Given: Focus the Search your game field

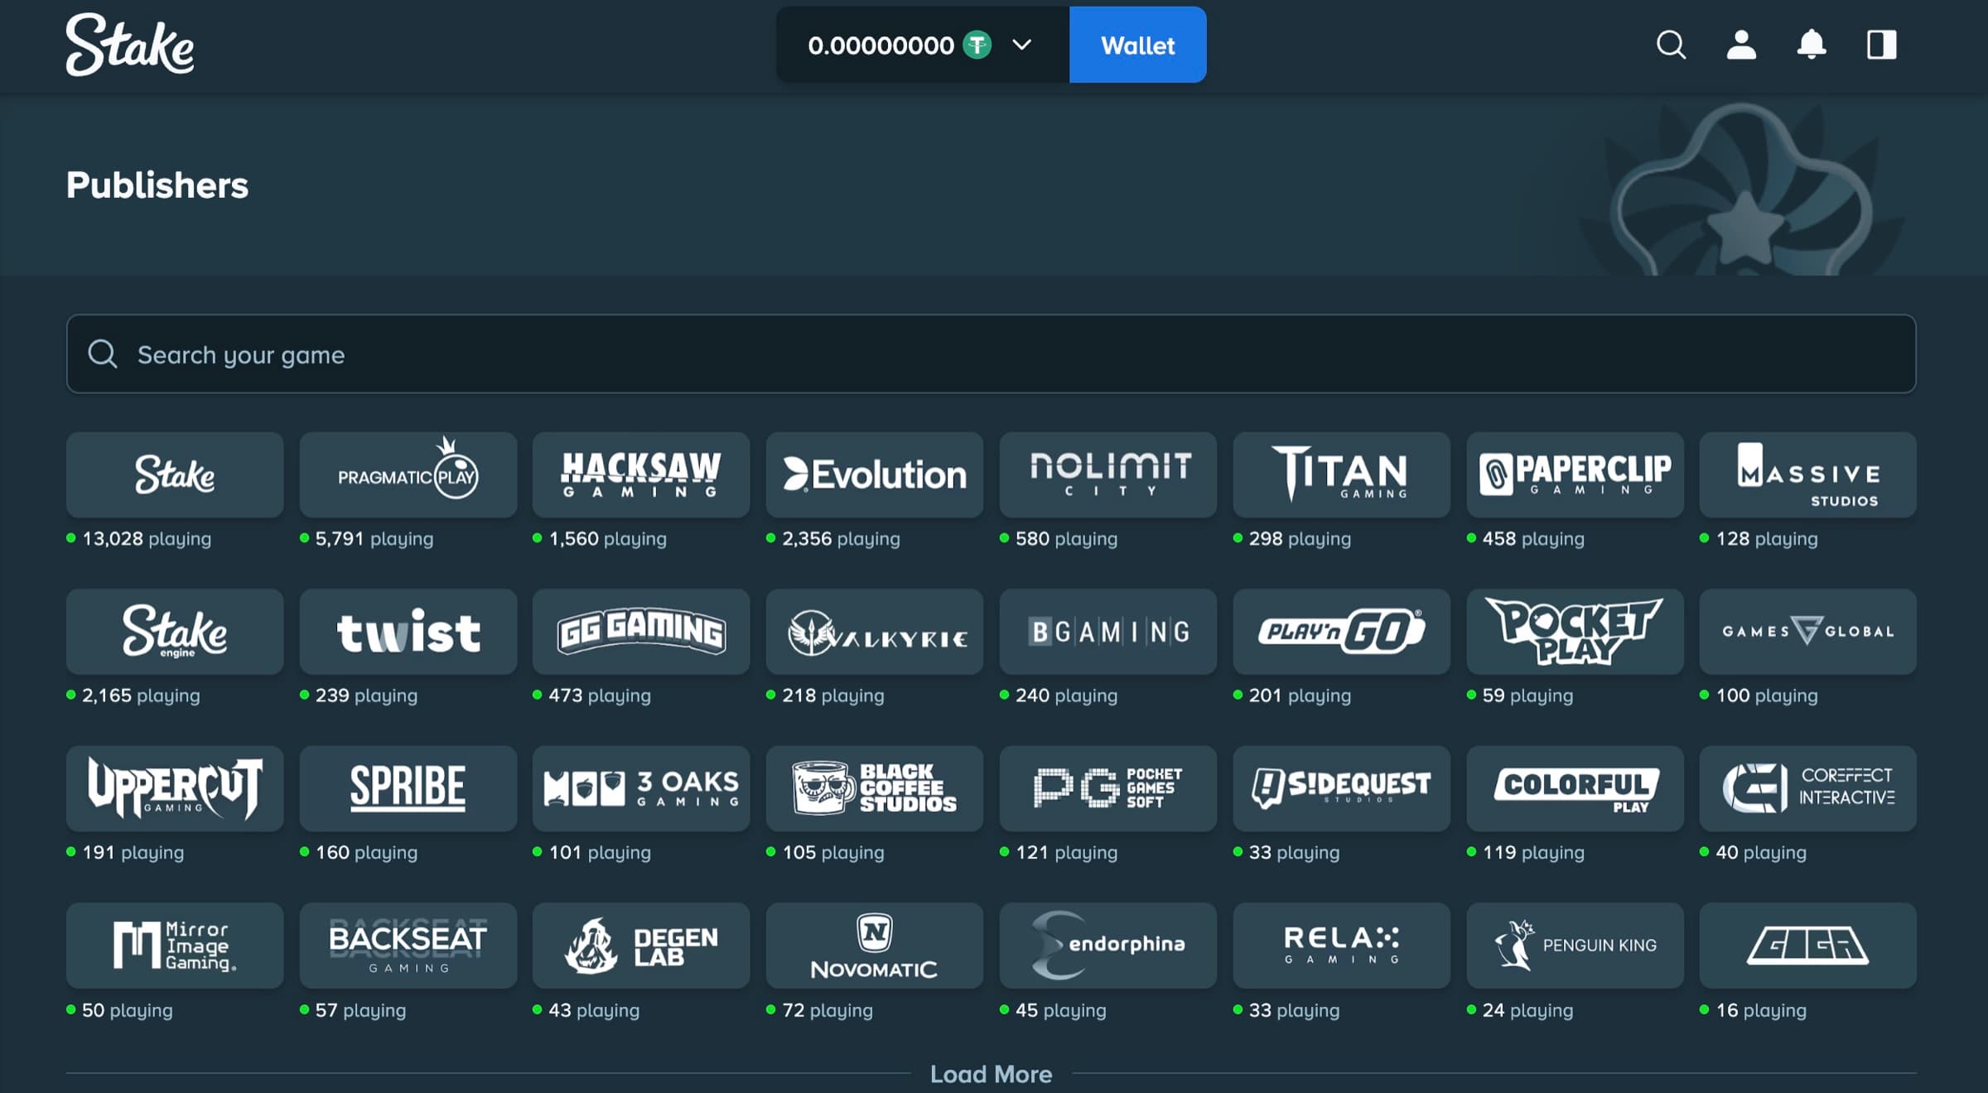Looking at the screenshot, I should tap(991, 354).
